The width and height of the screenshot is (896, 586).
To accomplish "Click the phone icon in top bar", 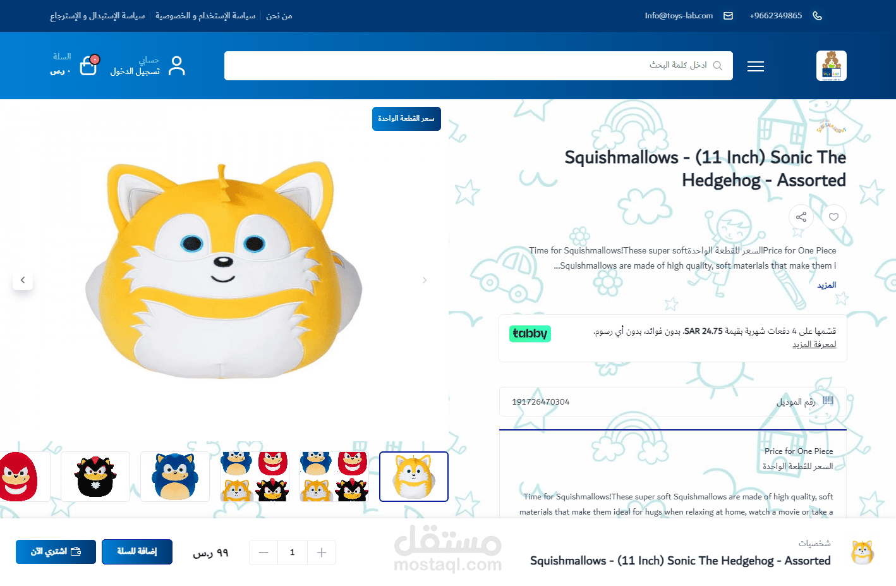I will [x=817, y=16].
